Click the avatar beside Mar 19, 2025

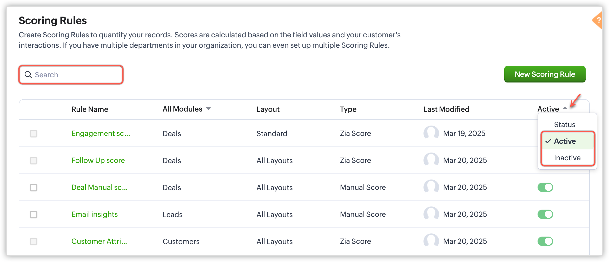click(x=431, y=133)
